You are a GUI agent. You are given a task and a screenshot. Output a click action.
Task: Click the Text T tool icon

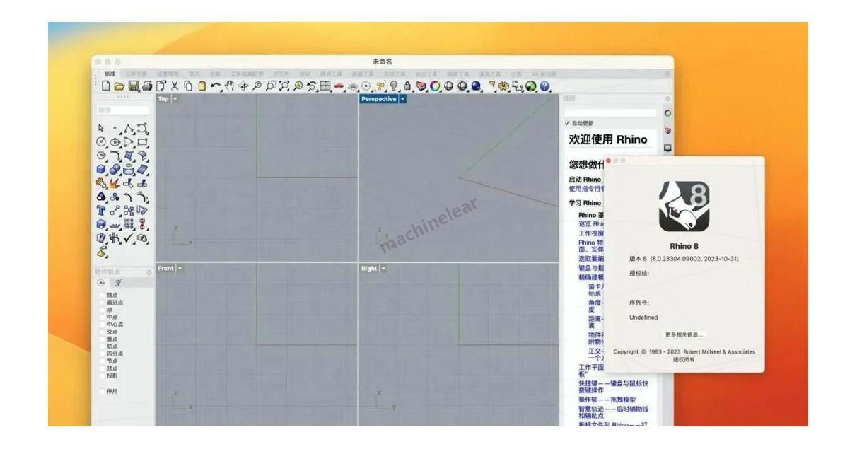point(101,209)
